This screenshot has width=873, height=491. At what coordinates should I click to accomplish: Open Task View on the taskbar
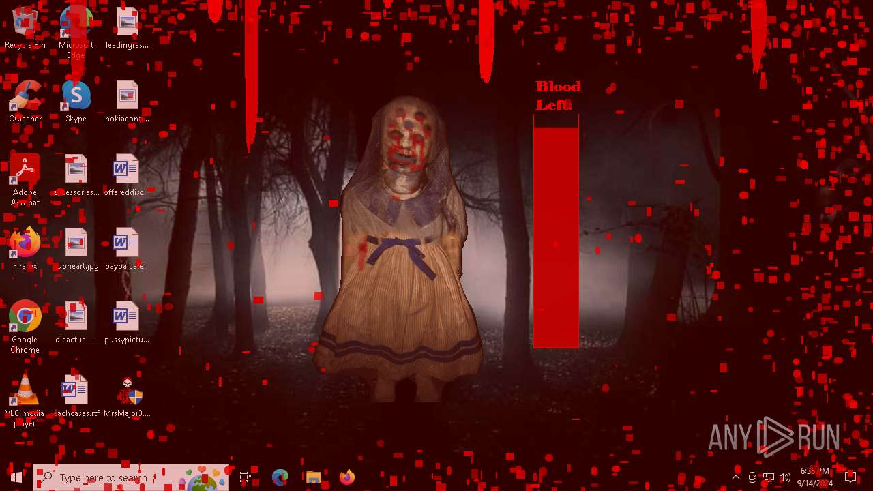246,477
